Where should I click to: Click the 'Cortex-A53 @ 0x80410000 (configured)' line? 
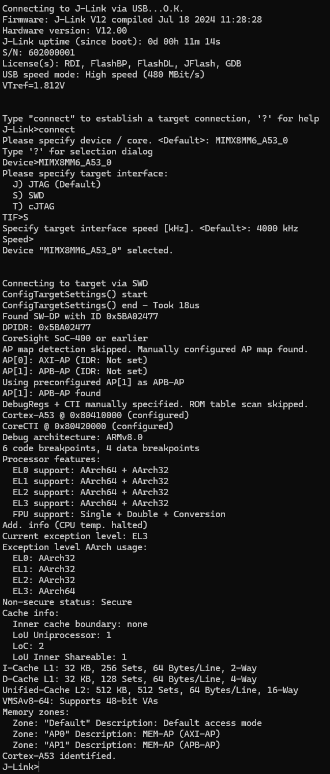click(96, 415)
